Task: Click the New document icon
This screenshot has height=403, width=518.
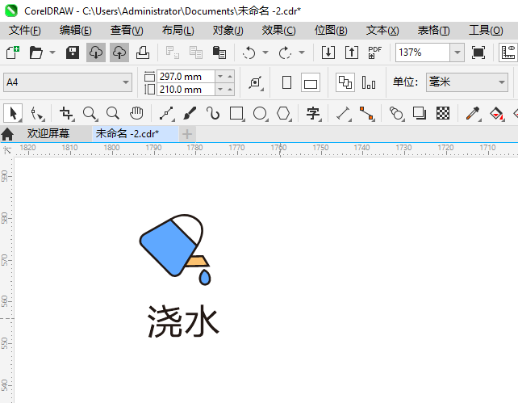Action: pyautogui.click(x=13, y=52)
